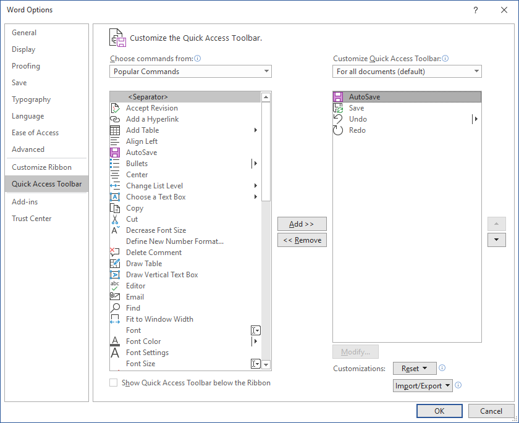The height and width of the screenshot is (423, 519).
Task: Click the Move Down arrow button
Action: point(497,240)
